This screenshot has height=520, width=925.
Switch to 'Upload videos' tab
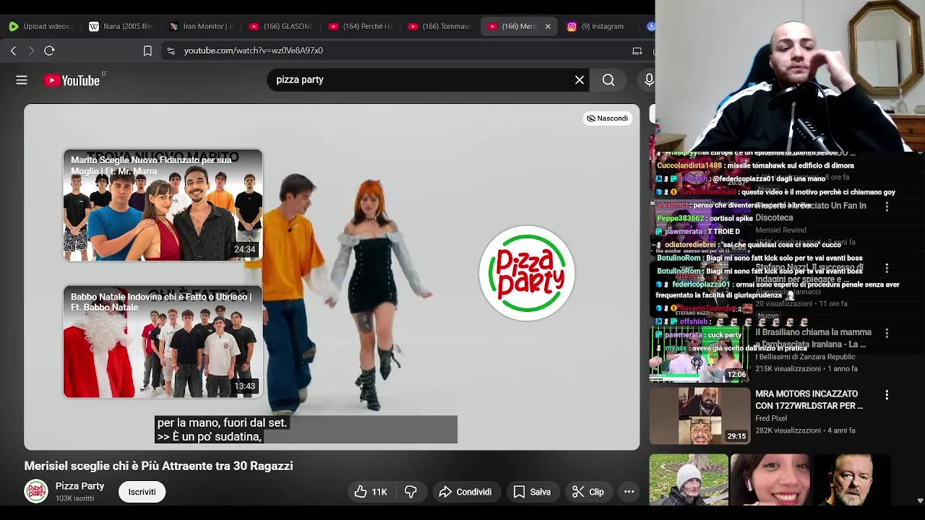(40, 27)
